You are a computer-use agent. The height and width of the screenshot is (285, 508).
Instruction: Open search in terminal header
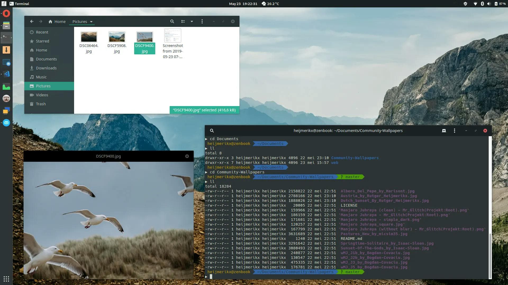pos(212,131)
